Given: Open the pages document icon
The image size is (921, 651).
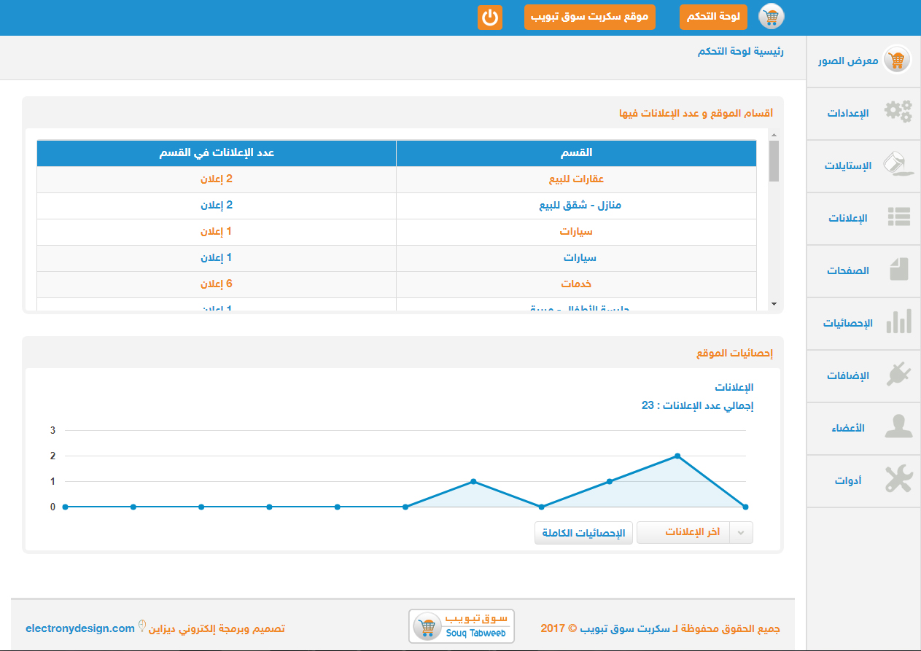Looking at the screenshot, I should (x=898, y=270).
